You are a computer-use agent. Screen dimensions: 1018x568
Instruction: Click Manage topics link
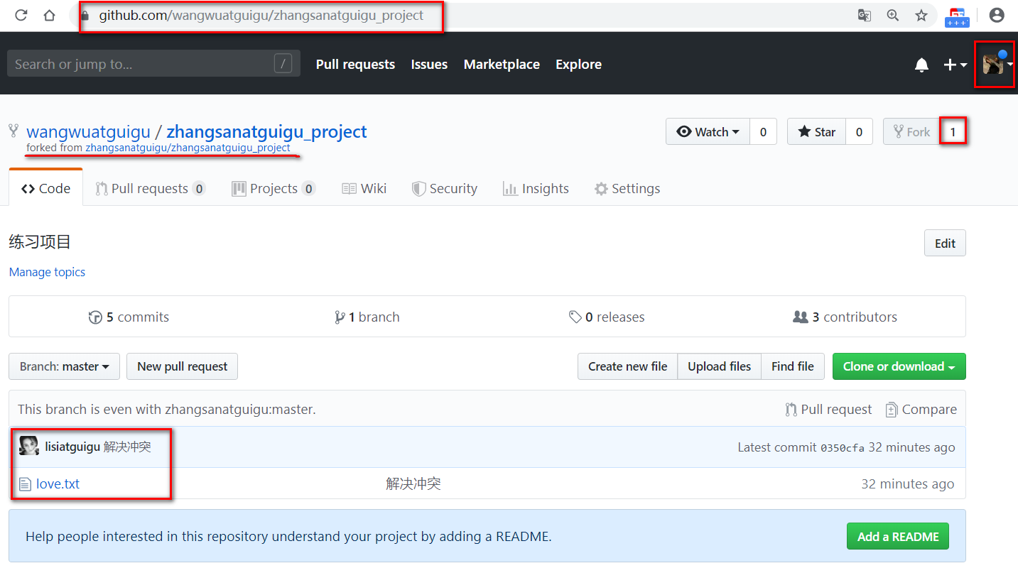(47, 272)
